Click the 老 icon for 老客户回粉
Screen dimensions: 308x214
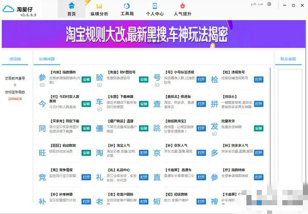(100, 202)
